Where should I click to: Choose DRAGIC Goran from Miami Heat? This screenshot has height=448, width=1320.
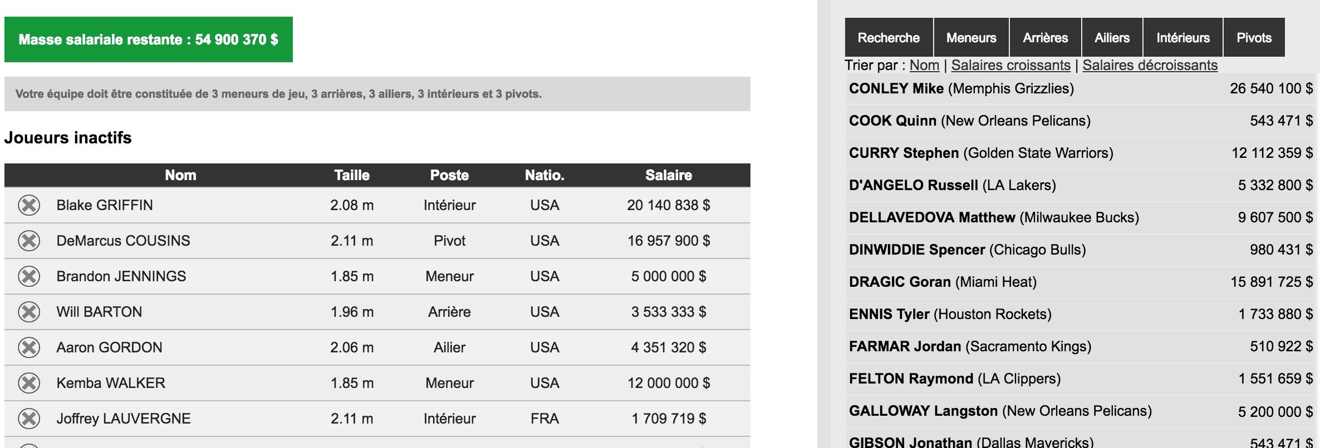point(943,282)
